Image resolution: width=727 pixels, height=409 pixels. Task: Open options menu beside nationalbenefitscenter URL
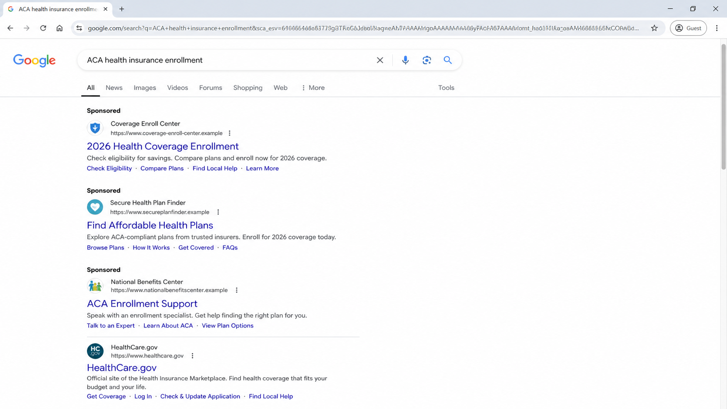click(237, 290)
